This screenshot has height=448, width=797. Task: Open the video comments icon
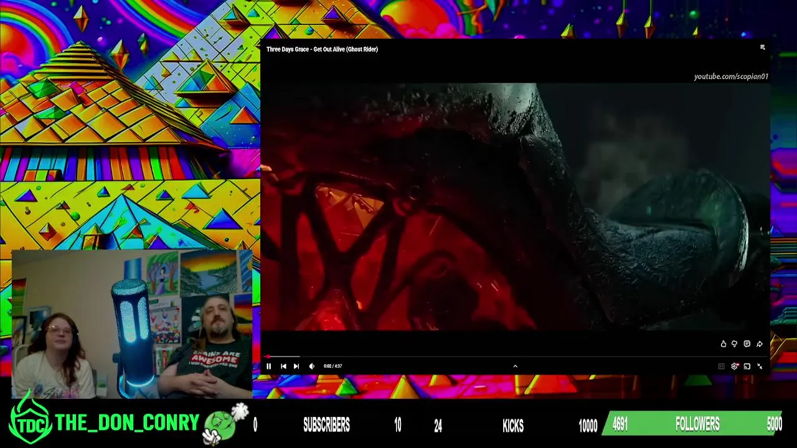point(747,343)
